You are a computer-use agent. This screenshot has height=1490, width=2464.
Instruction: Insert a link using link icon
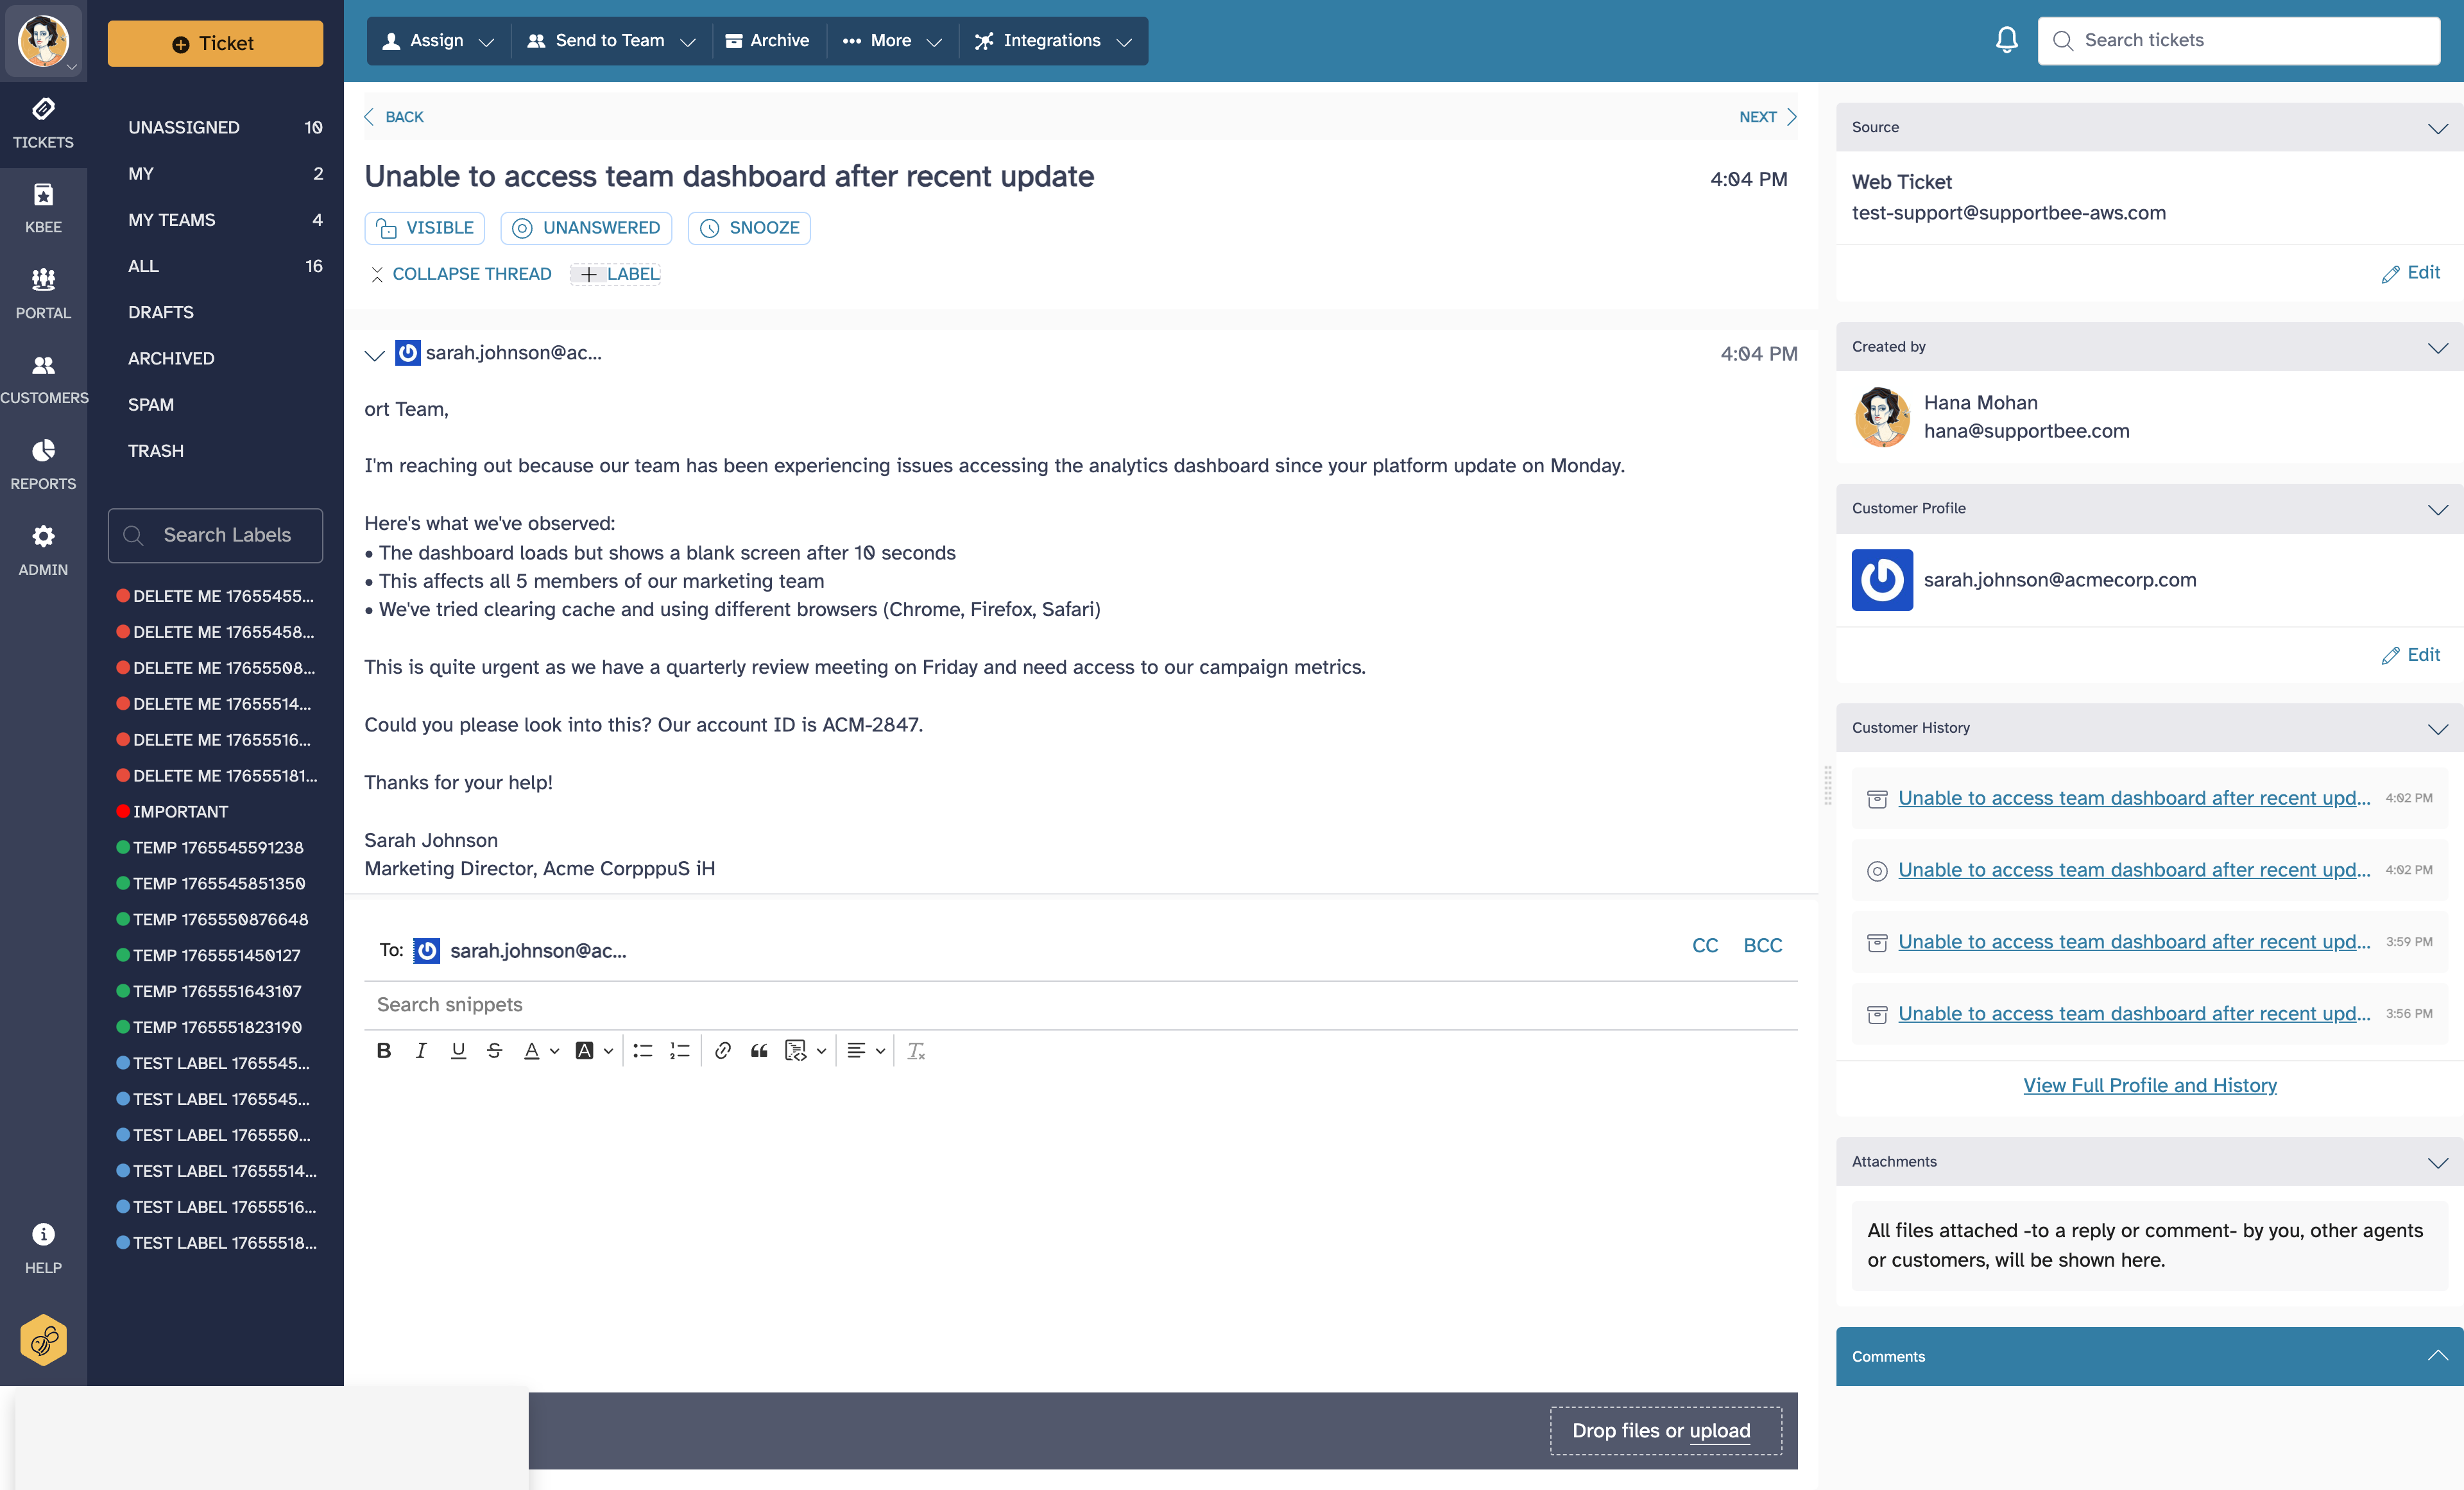click(722, 1050)
